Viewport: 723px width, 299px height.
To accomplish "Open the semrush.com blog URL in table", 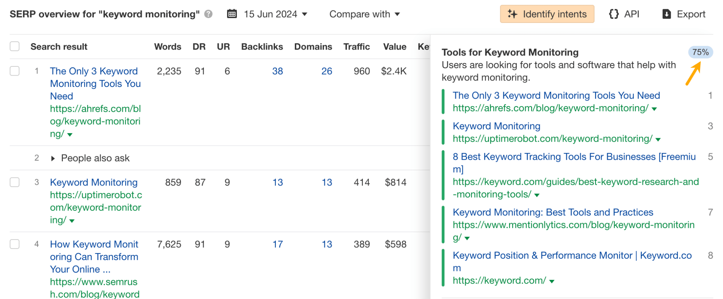I will (x=95, y=288).
